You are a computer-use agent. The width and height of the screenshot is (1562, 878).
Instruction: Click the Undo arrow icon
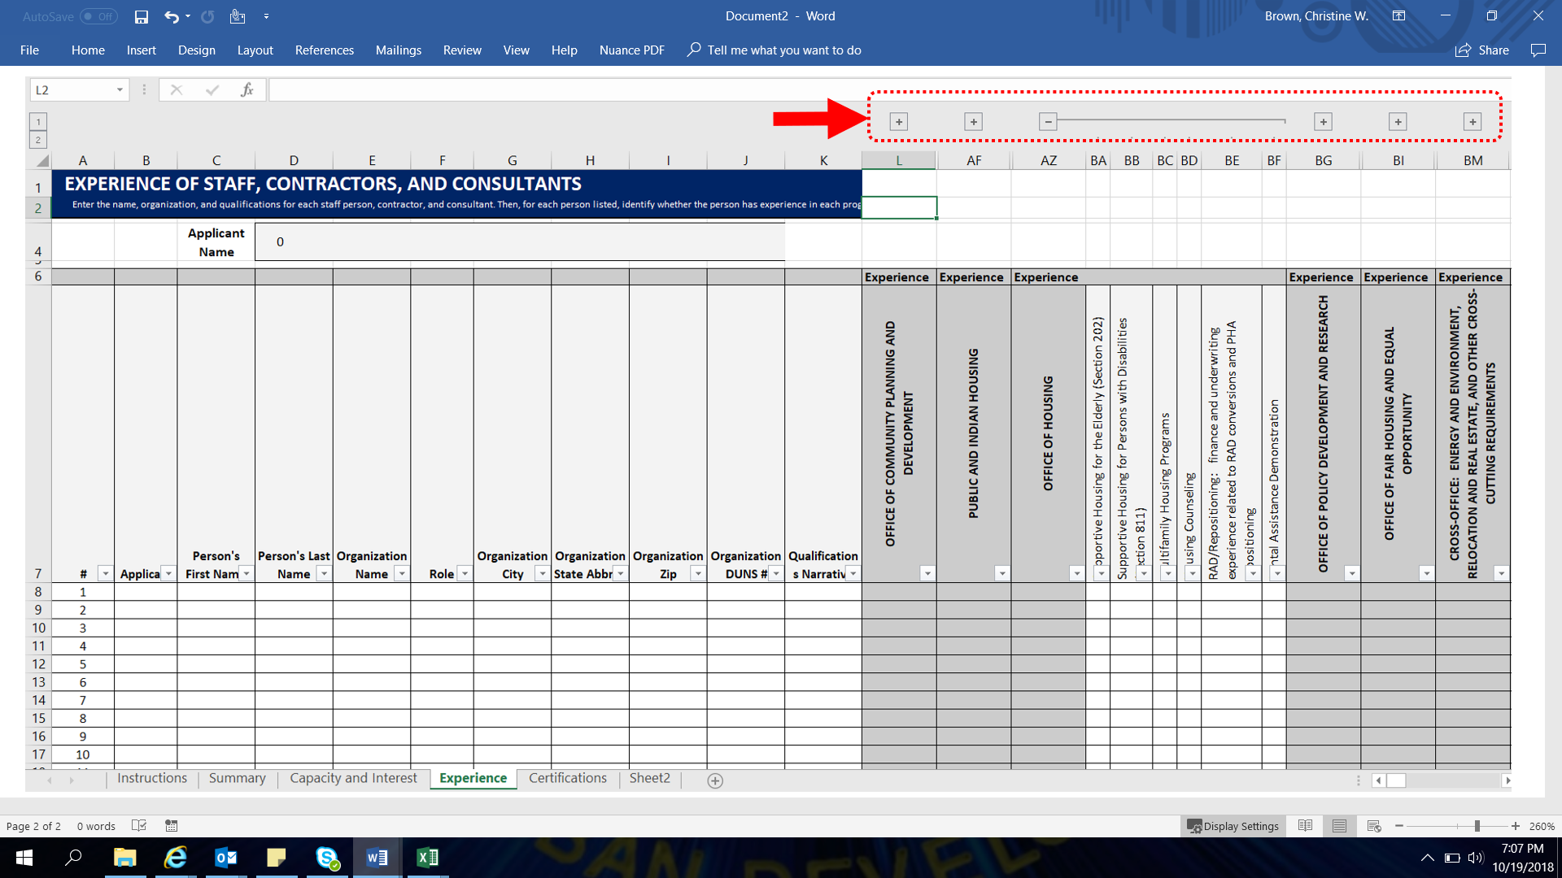coord(171,16)
